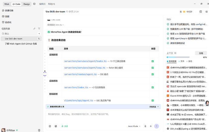
Task: Select the 文件 context tab
Action: pos(181,61)
